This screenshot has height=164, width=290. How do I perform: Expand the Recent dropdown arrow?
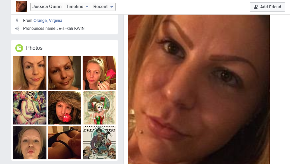tap(111, 7)
